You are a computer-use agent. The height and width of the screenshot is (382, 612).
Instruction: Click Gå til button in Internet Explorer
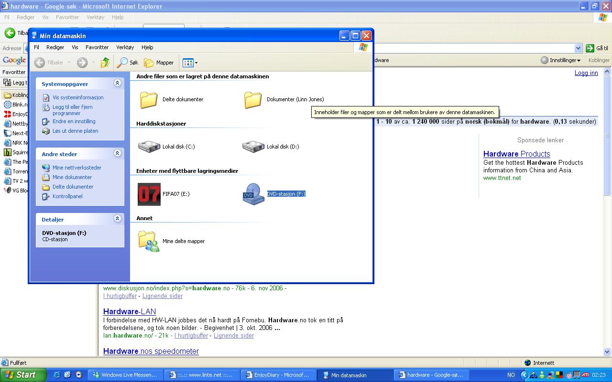coord(597,48)
